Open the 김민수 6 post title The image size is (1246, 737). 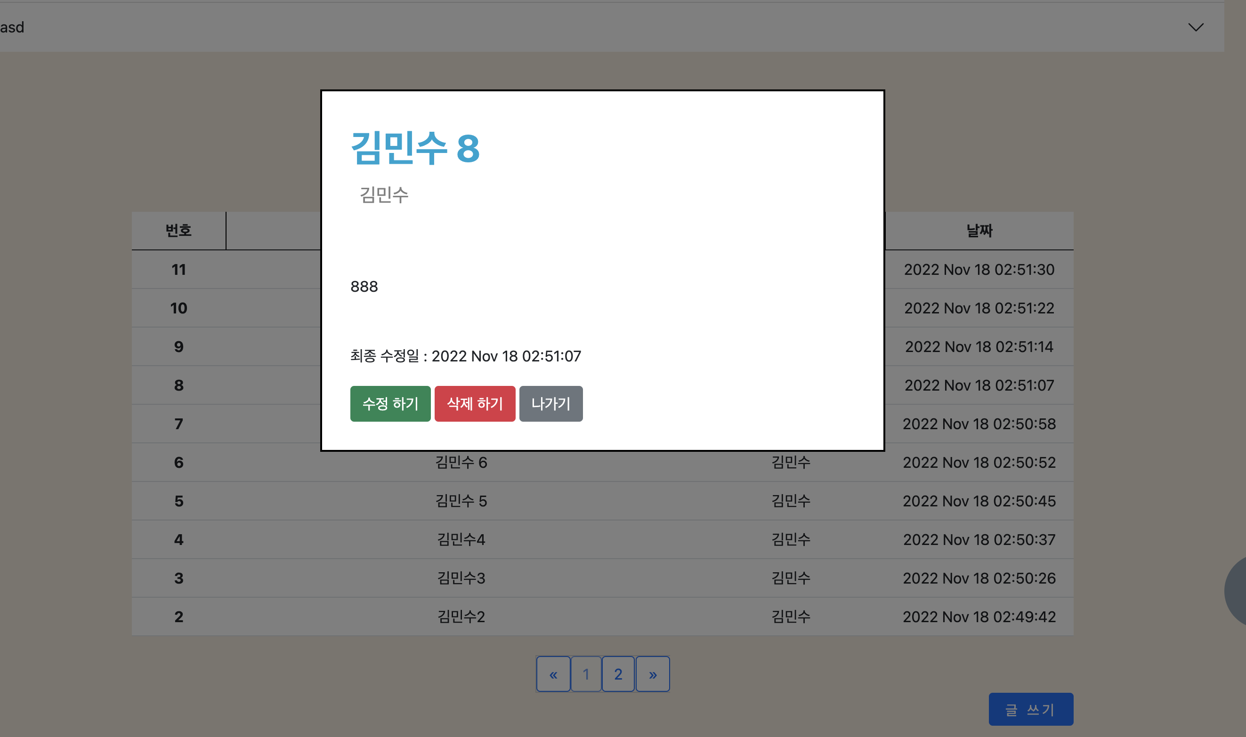tap(461, 462)
